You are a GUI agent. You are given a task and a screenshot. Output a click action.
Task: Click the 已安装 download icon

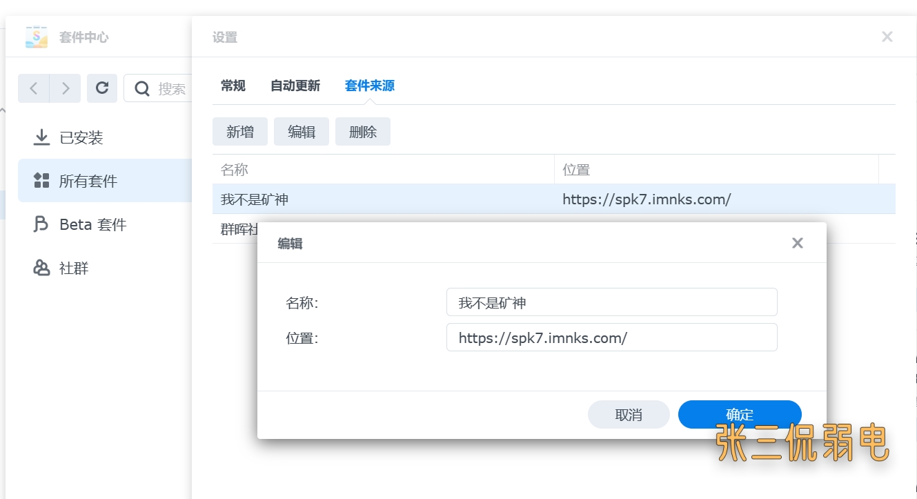[x=41, y=137]
